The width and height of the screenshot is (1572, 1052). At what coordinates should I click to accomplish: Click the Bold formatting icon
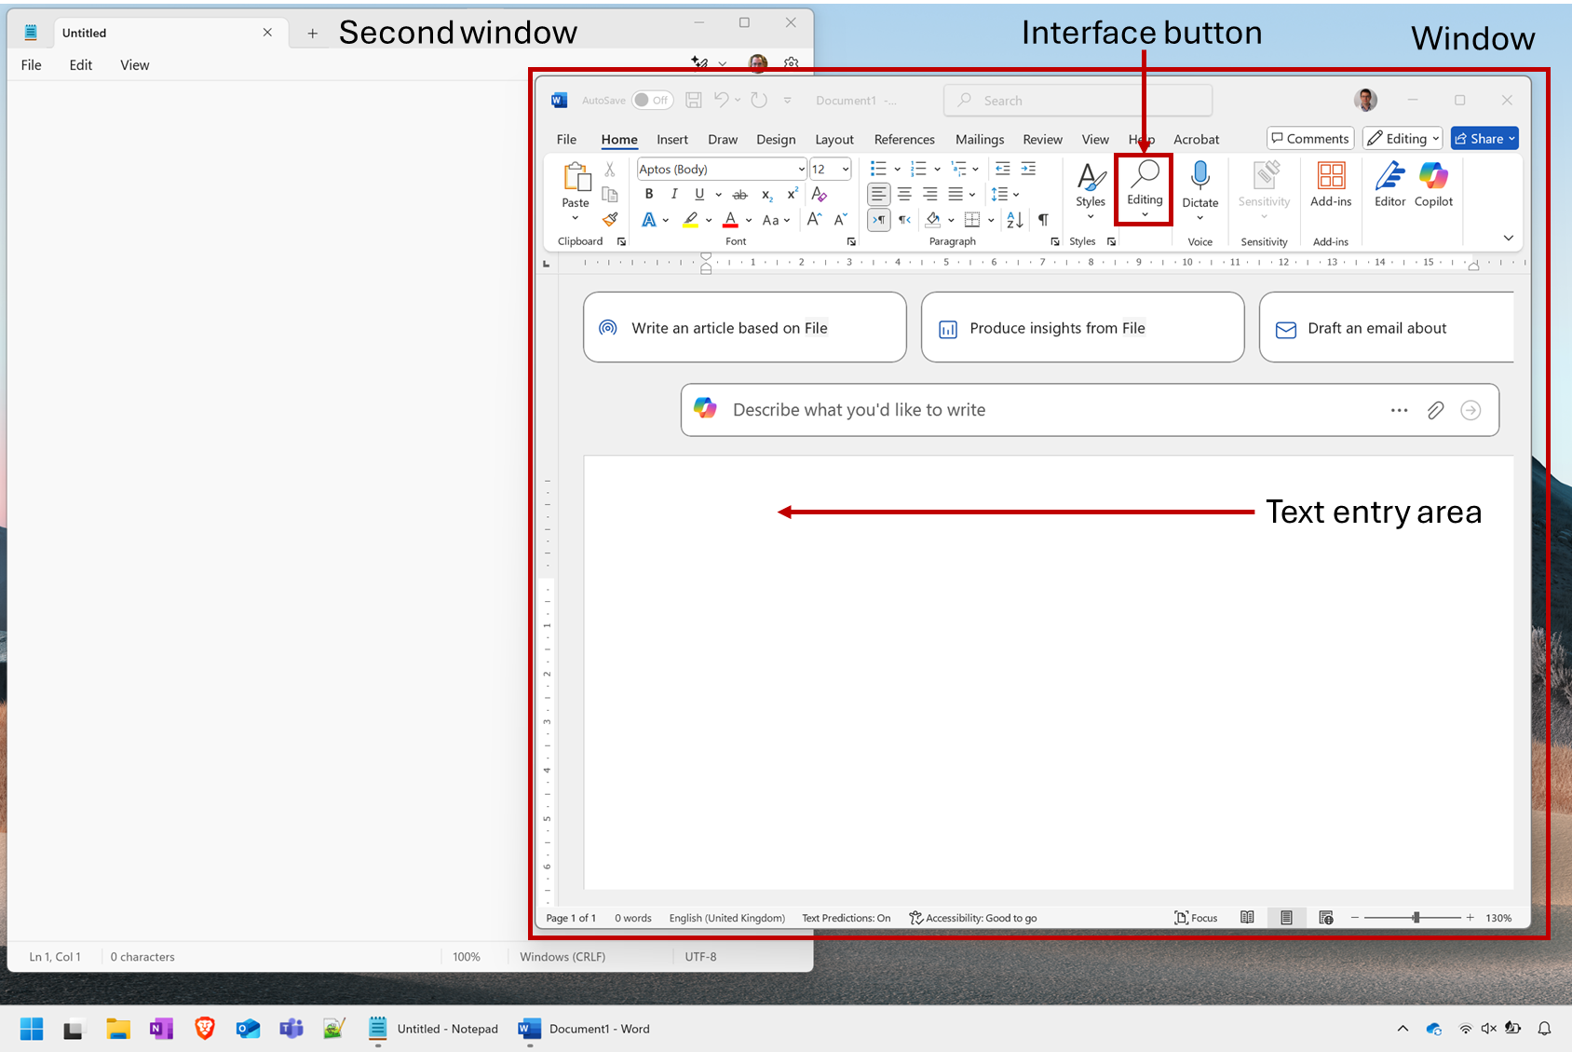(x=649, y=194)
